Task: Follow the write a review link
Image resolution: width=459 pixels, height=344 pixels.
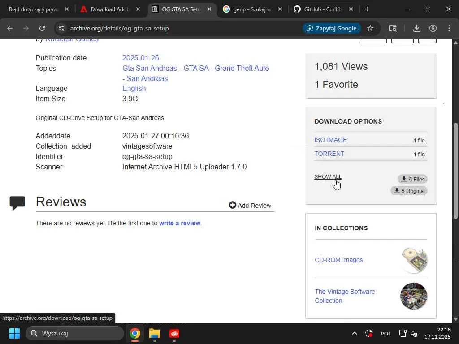Action: coord(180,223)
